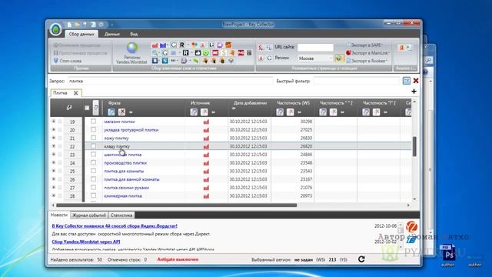Click the blue B icon in third toolbar row
This screenshot has width=492, height=277.
[155, 60]
